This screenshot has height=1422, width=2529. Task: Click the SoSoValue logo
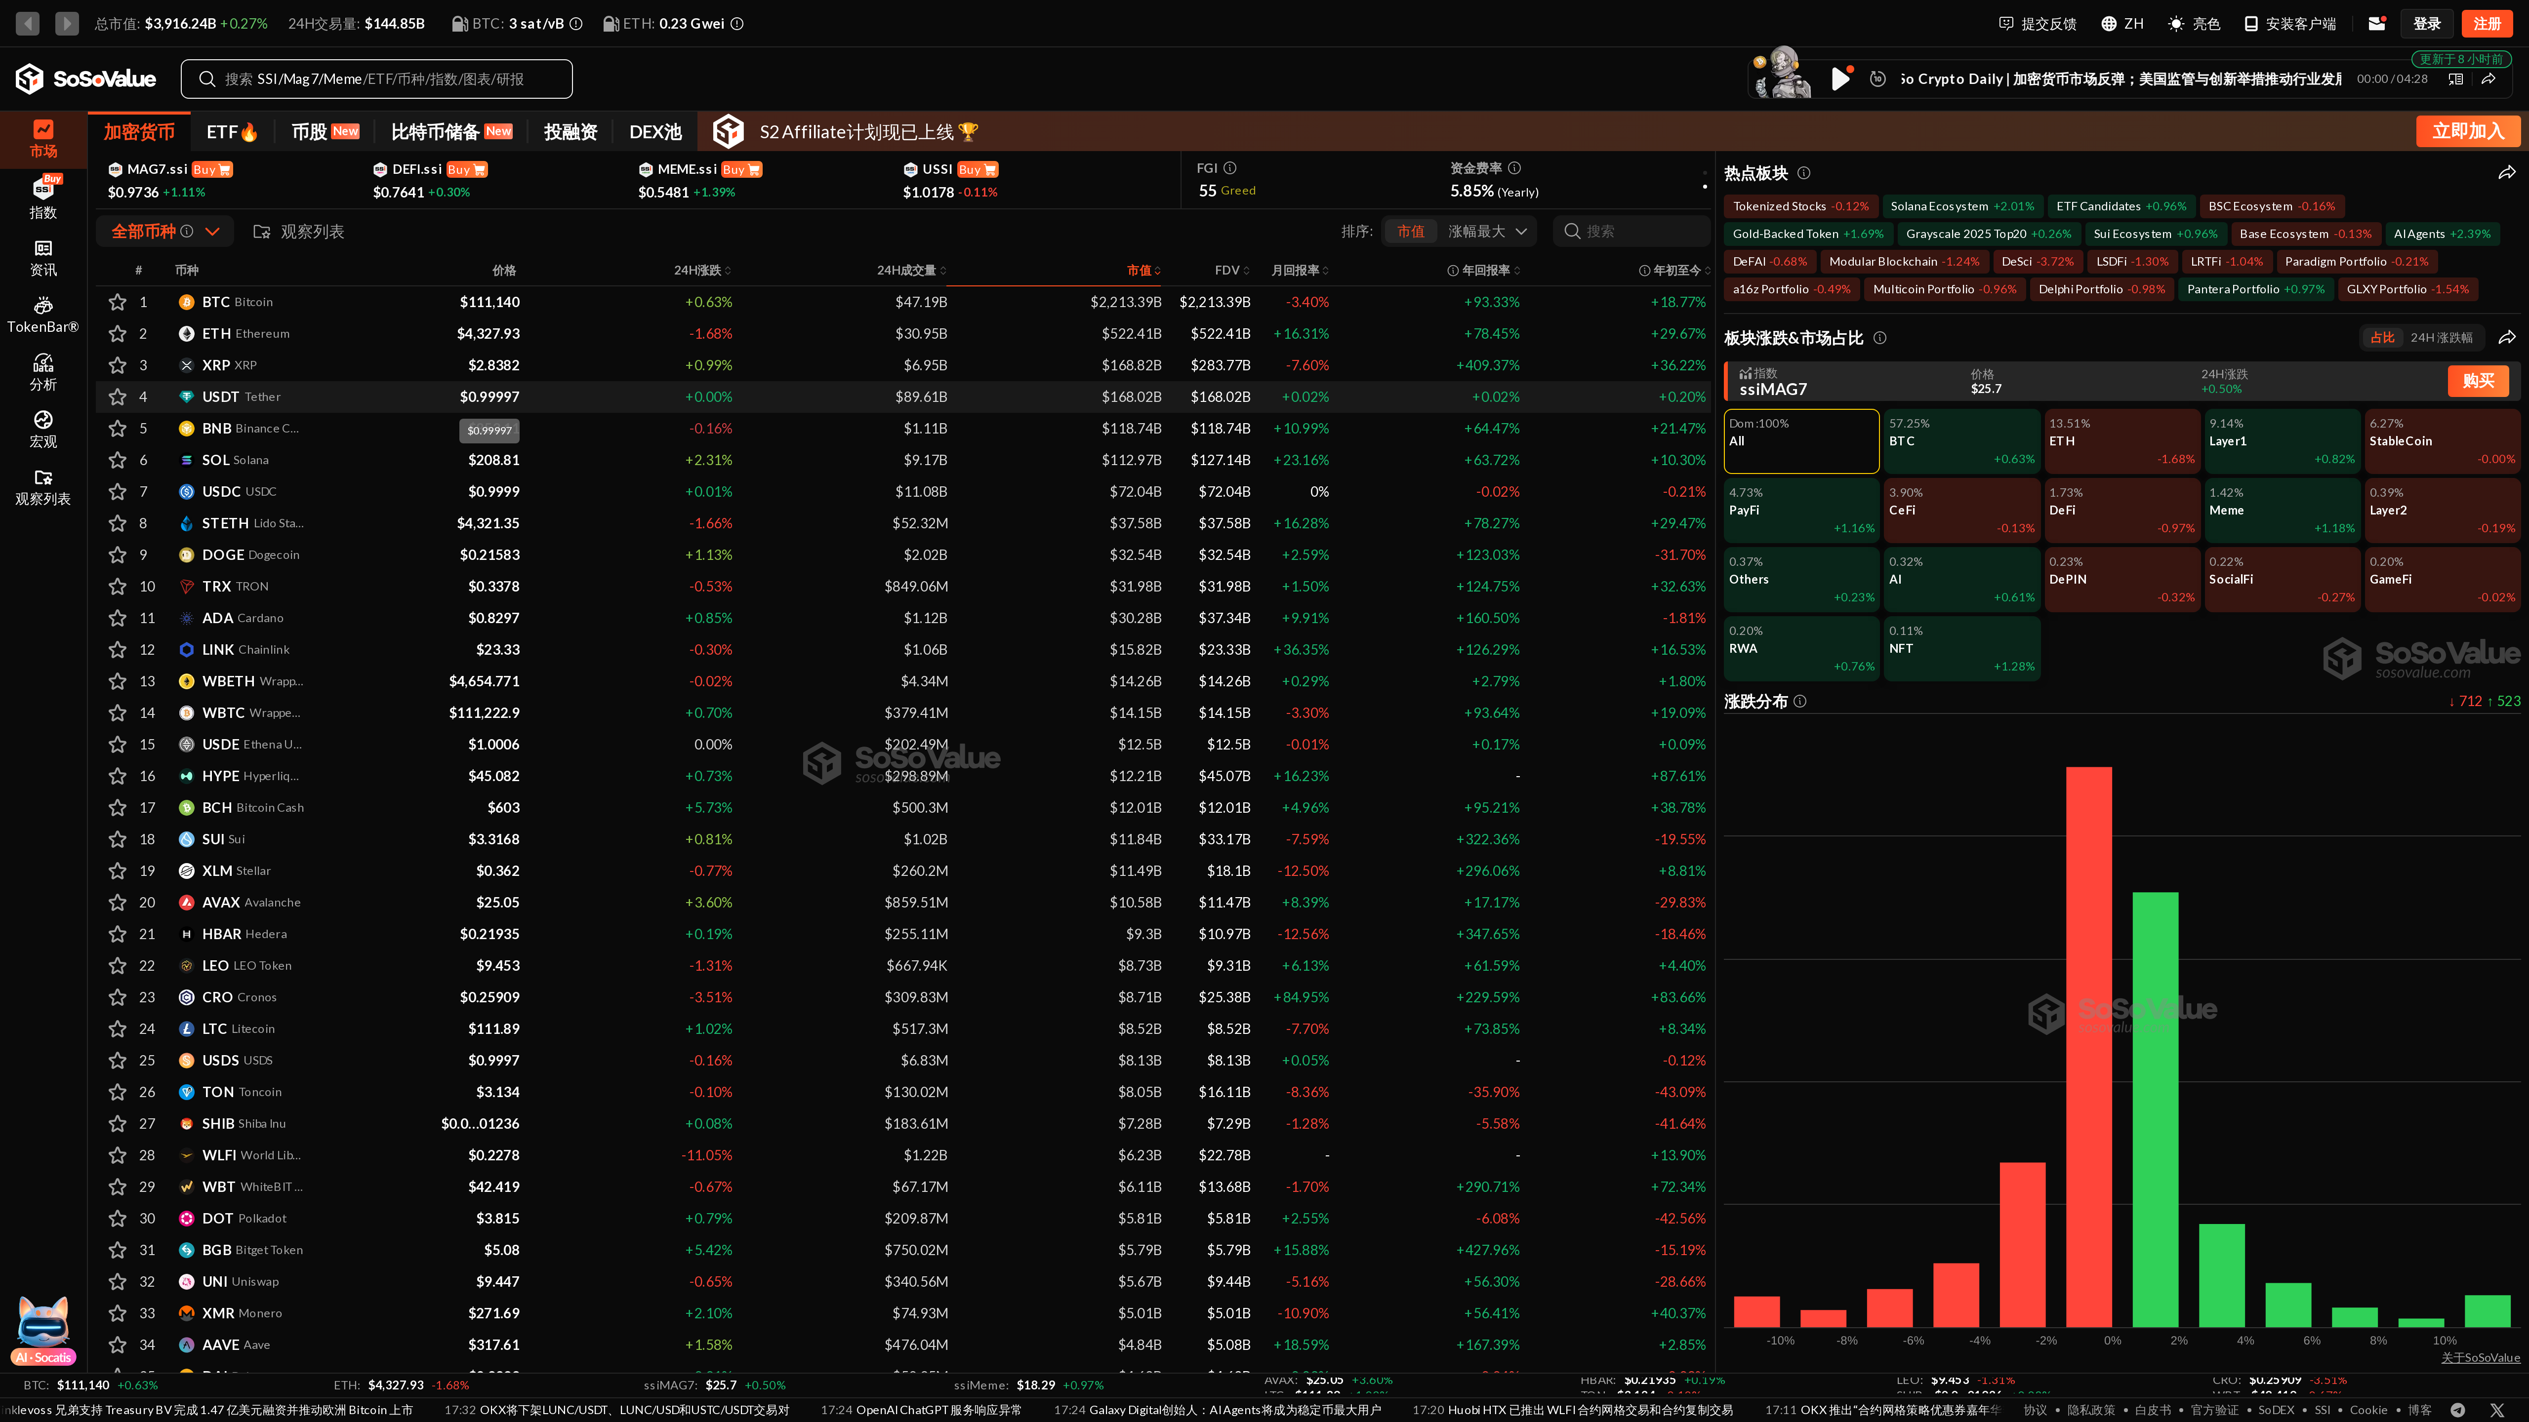pos(85,79)
